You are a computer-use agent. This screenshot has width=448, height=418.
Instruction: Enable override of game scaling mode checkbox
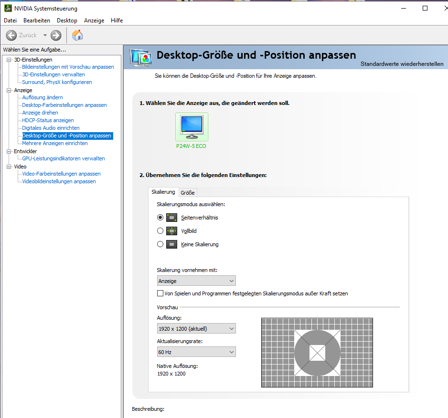tap(160, 293)
